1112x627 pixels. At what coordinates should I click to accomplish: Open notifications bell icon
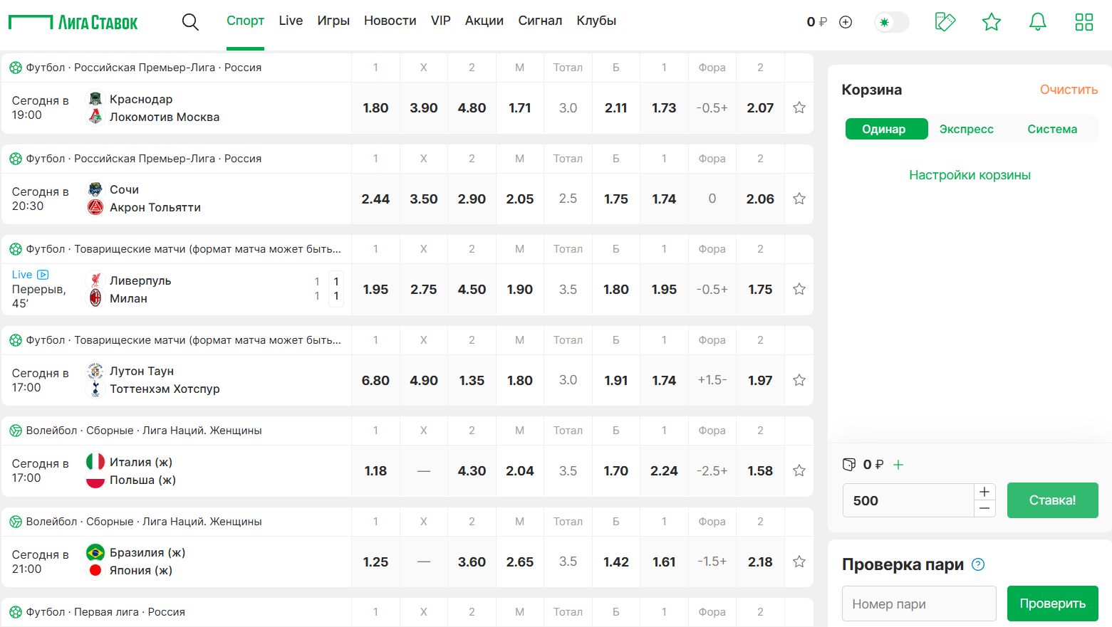point(1037,22)
